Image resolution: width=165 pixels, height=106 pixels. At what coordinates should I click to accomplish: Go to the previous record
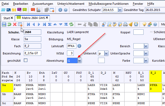point(34,24)
